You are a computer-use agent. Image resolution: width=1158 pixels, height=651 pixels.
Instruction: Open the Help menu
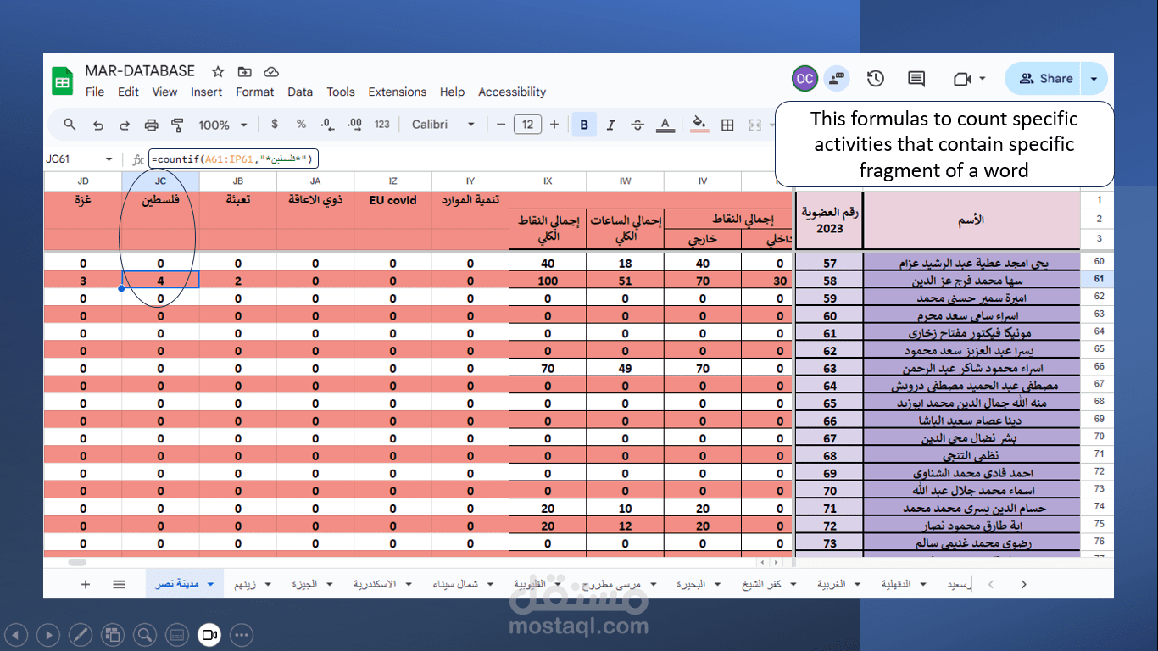tap(453, 92)
